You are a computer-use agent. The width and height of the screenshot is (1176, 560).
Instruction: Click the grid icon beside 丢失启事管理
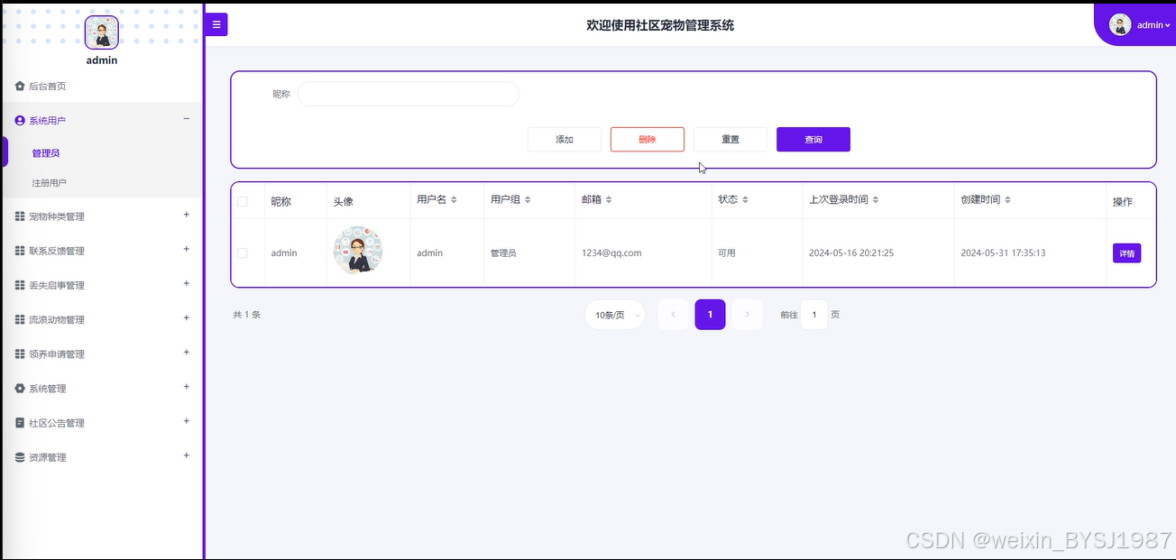pos(20,285)
